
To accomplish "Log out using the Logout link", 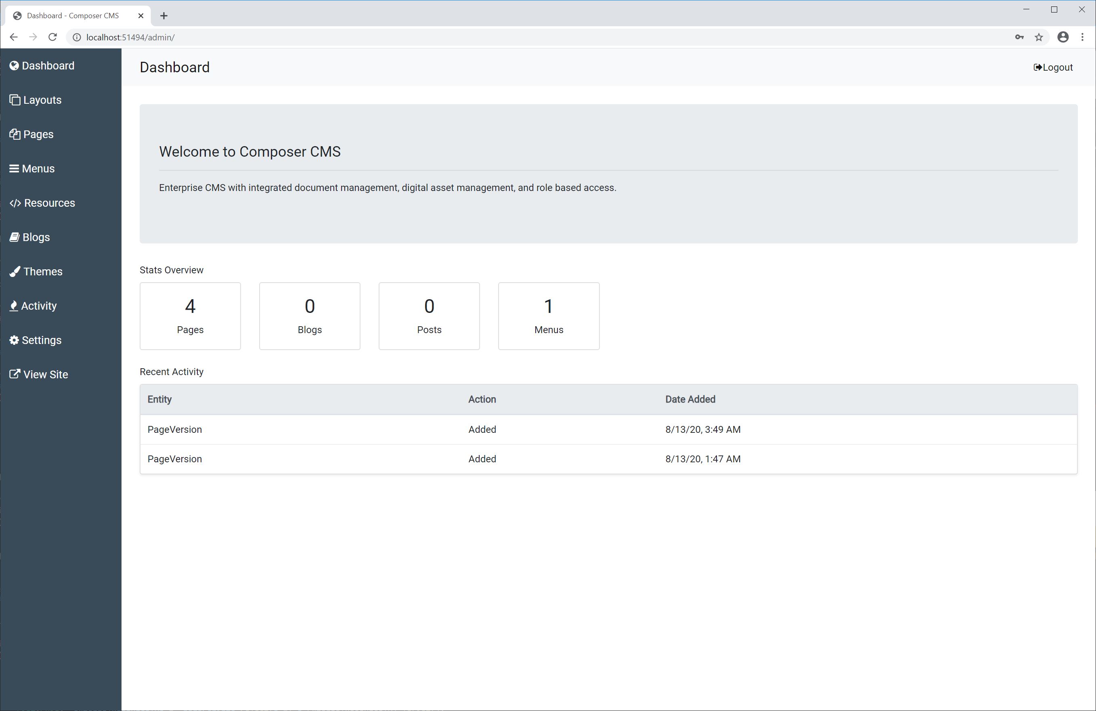I will 1053,68.
